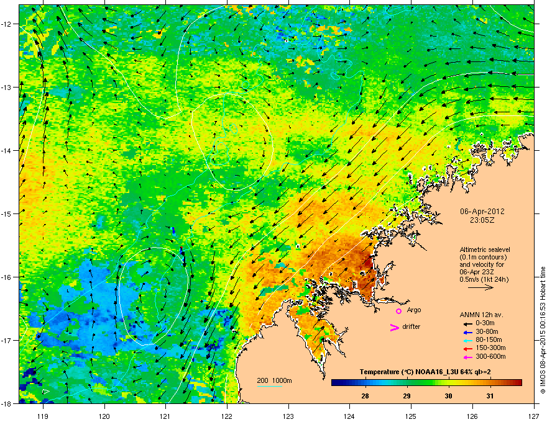547x422 pixels.
Task: Click the "Argo" legend label
Action: (x=414, y=310)
